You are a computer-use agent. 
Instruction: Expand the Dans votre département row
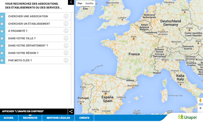coord(35,46)
